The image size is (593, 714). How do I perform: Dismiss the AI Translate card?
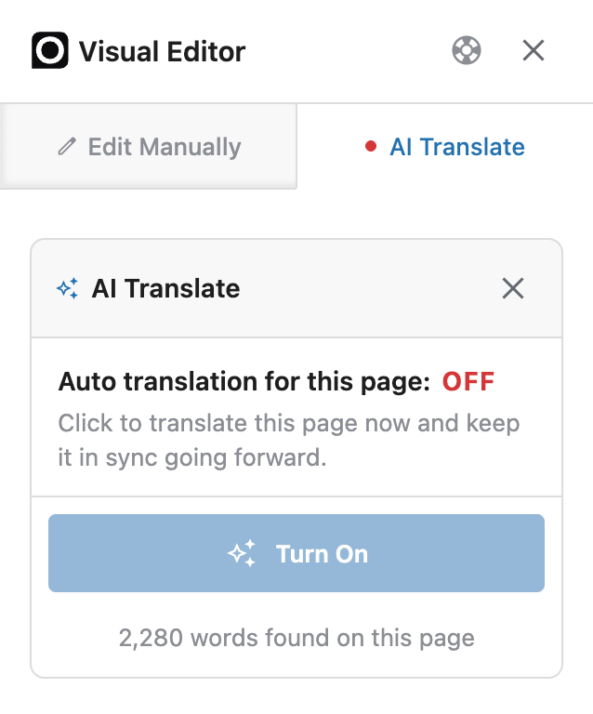click(x=513, y=288)
